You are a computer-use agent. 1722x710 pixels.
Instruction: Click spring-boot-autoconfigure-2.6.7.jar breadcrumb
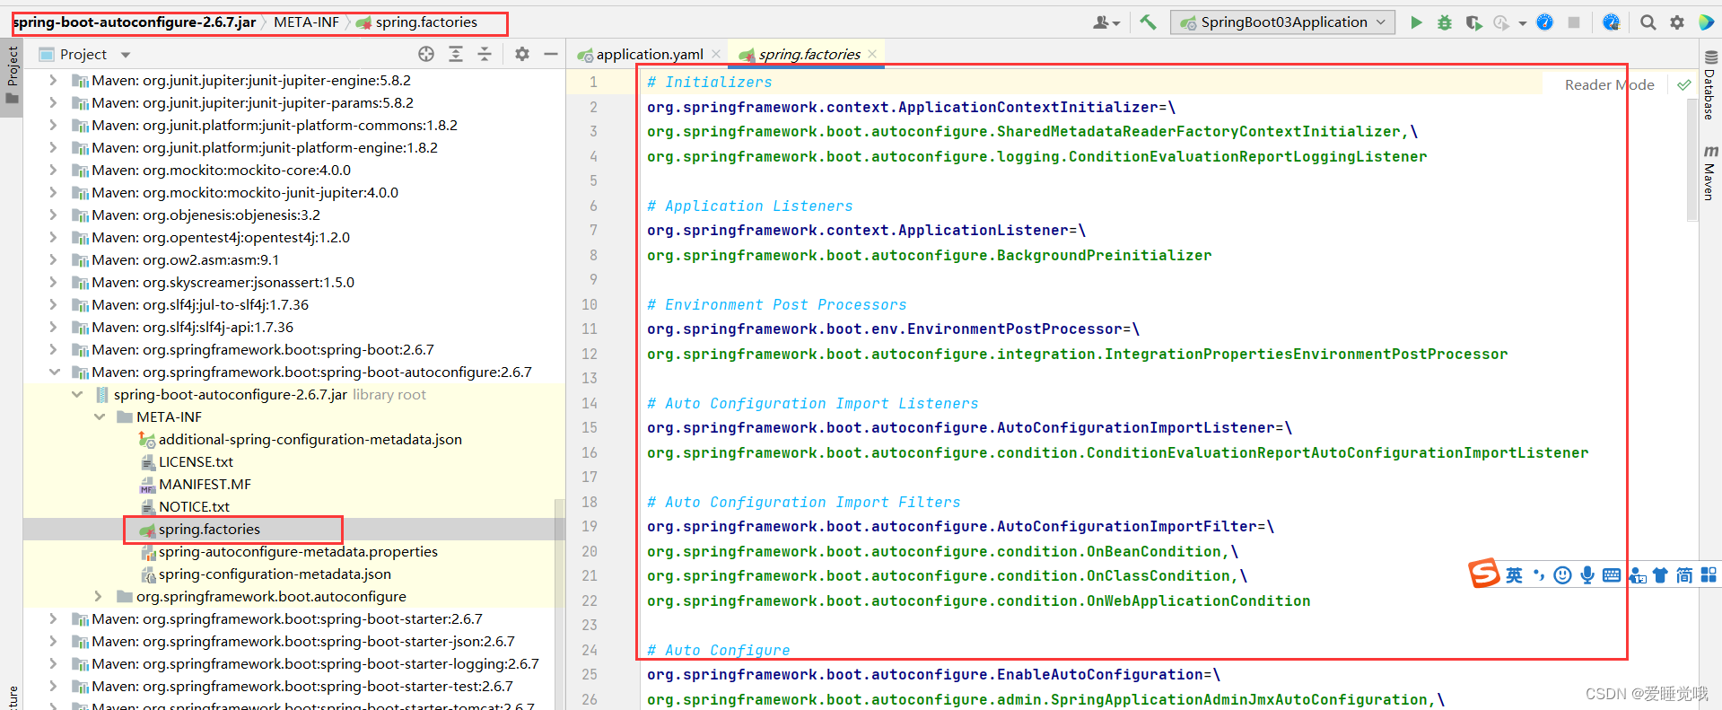[135, 22]
